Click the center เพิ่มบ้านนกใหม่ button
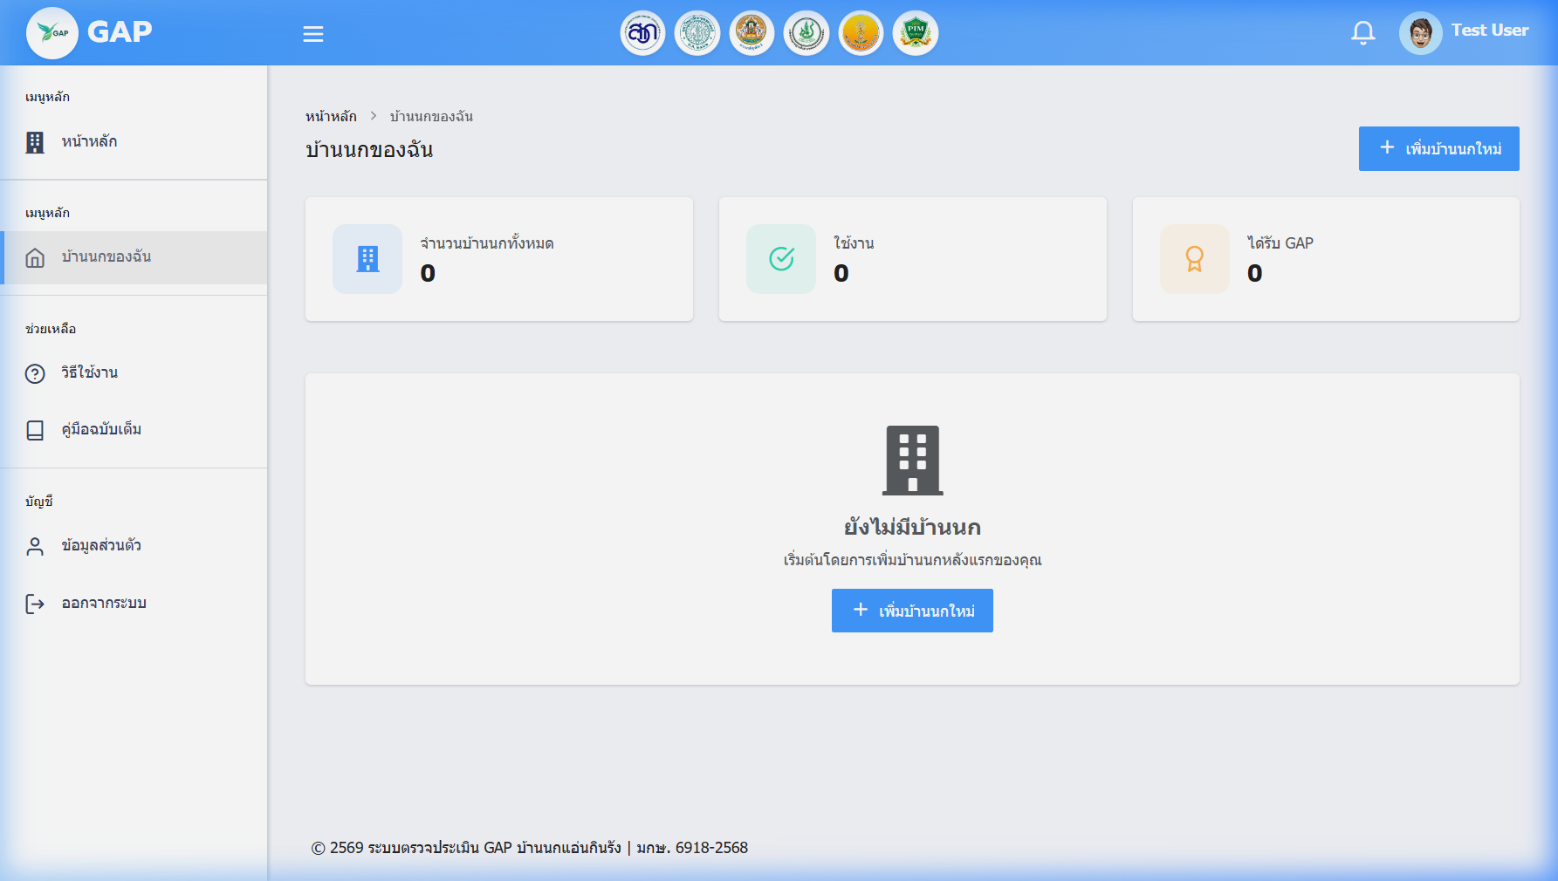The image size is (1558, 881). (x=912, y=611)
